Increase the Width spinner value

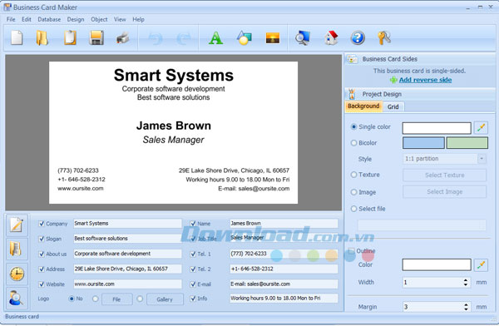[466, 280]
